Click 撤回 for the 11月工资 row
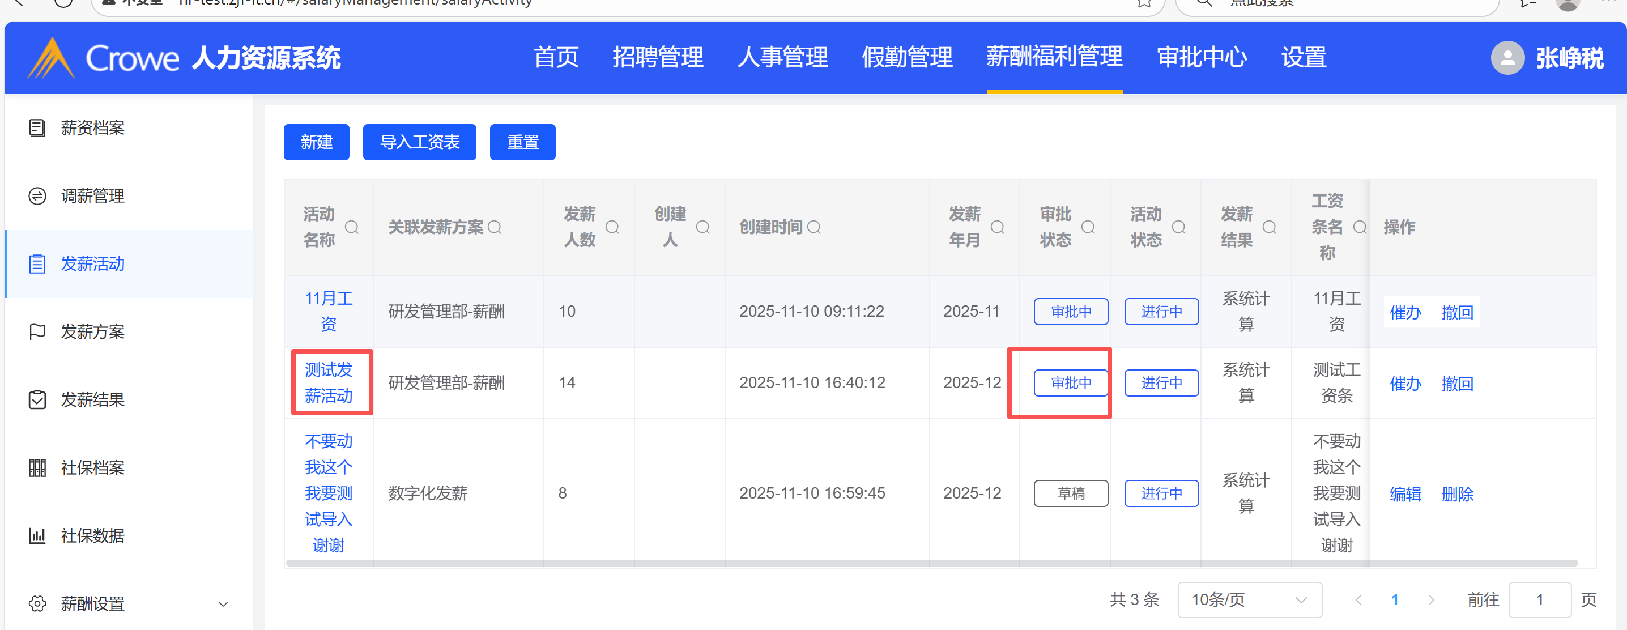The height and width of the screenshot is (630, 1627). [1457, 312]
